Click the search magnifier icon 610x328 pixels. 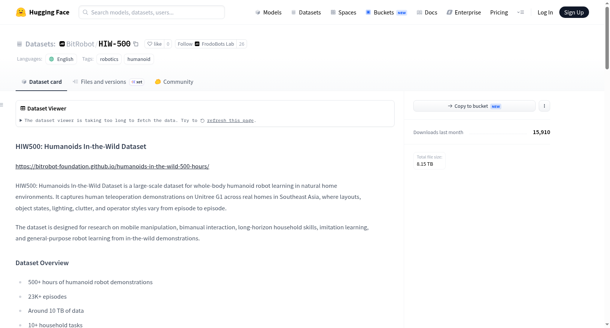[x=85, y=12]
